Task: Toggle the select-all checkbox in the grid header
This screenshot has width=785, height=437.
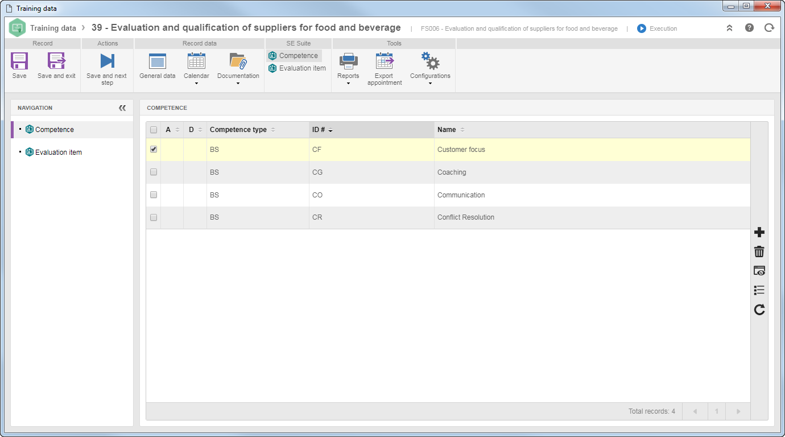Action: 154,130
